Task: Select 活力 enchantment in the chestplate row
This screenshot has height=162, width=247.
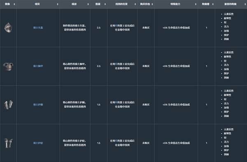Action: tap(226, 65)
